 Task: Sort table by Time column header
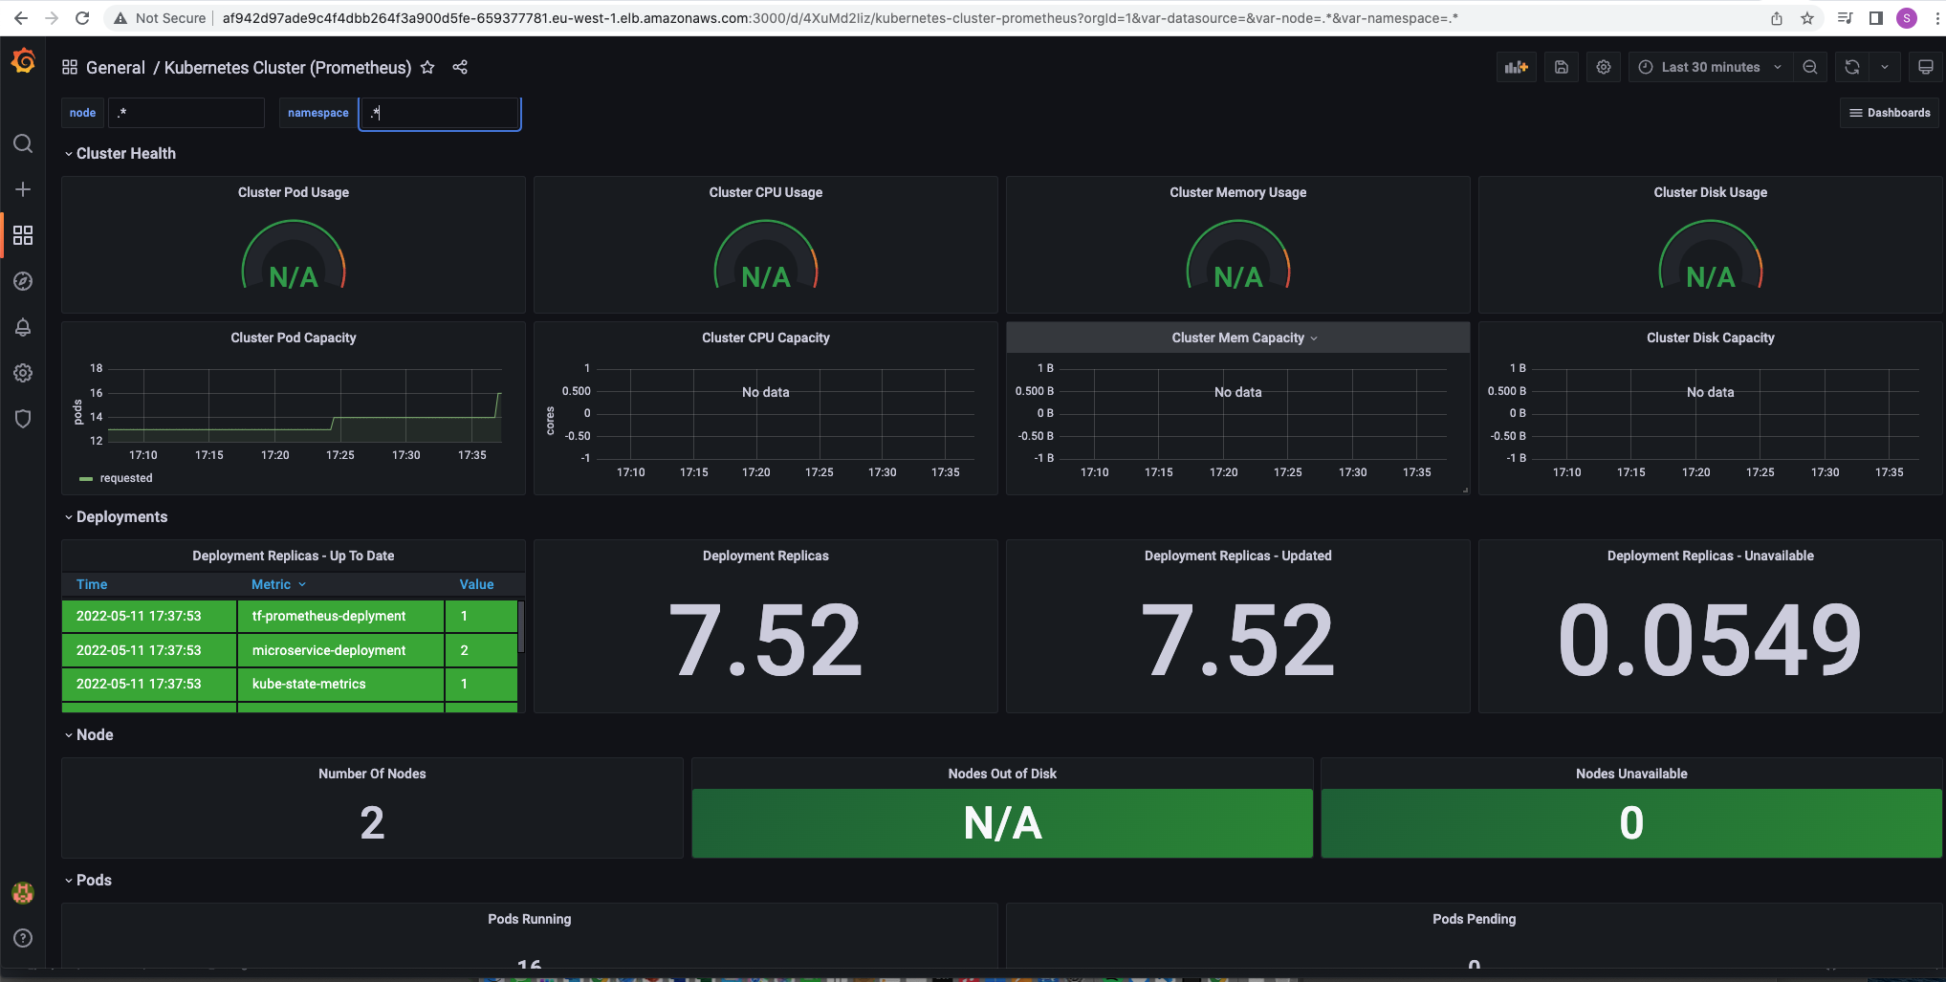[92, 584]
